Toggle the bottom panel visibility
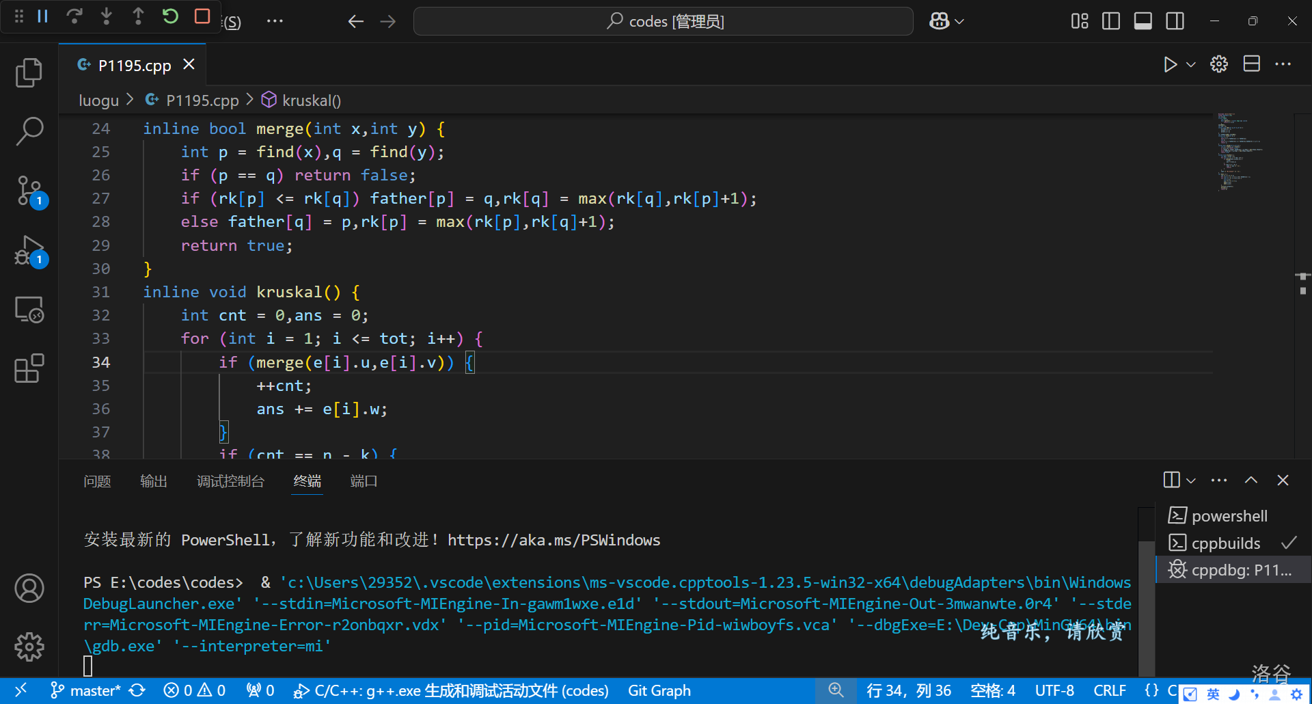Image resolution: width=1312 pixels, height=704 pixels. [x=1143, y=21]
